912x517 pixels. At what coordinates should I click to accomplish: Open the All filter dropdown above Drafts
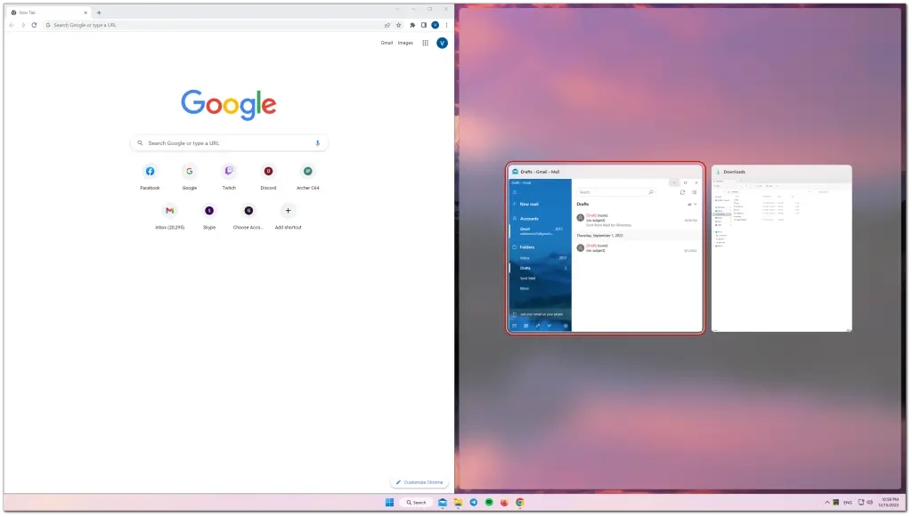(693, 205)
